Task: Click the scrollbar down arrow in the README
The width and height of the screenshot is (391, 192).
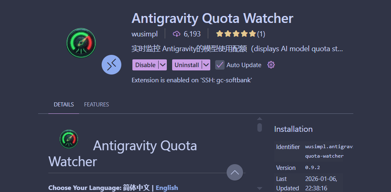Action: point(259,188)
